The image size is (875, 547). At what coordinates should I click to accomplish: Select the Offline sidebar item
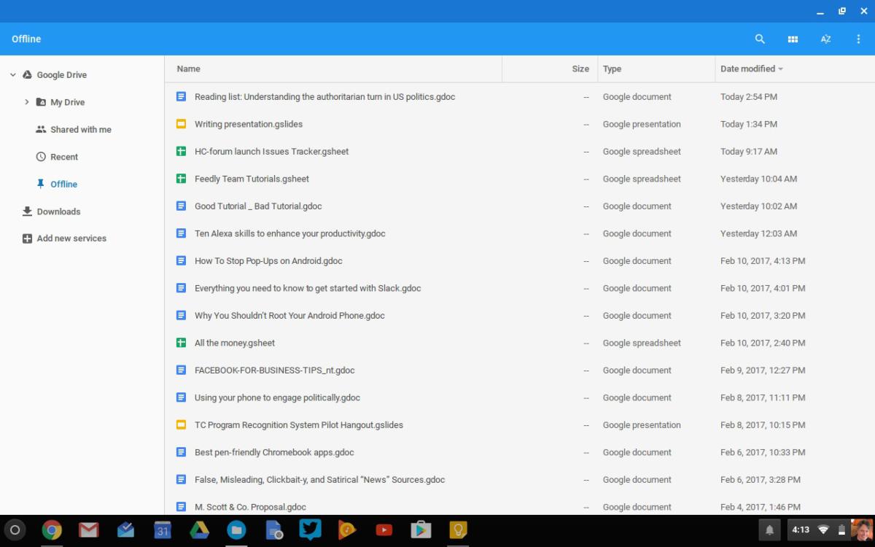pos(64,184)
